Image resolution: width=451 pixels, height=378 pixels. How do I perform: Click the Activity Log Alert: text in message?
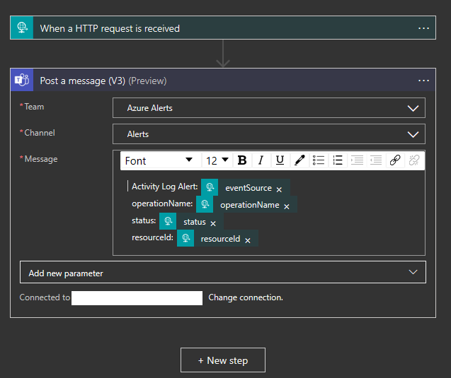click(x=165, y=187)
